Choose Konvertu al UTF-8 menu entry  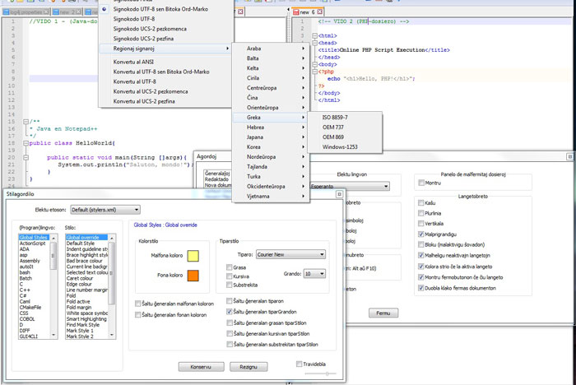point(166,81)
